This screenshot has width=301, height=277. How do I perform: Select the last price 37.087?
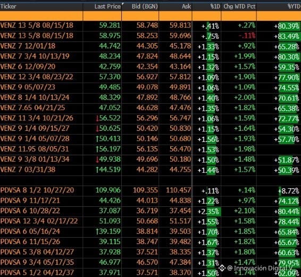(110, 211)
